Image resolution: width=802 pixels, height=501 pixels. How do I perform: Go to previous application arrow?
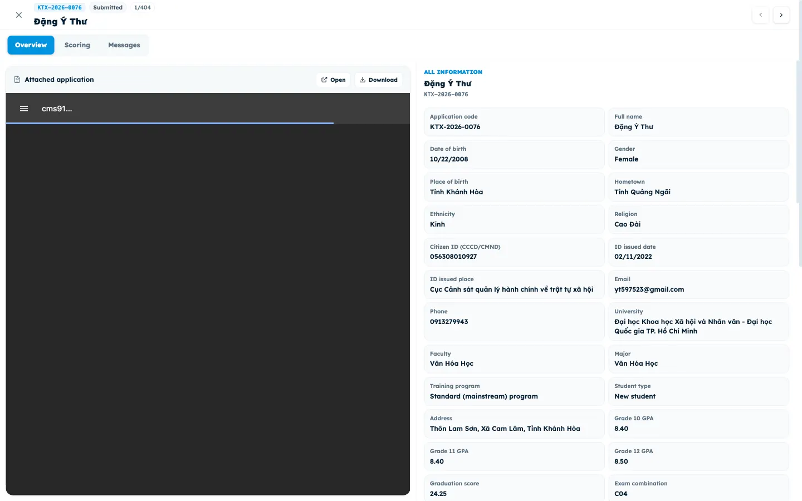[x=760, y=15]
